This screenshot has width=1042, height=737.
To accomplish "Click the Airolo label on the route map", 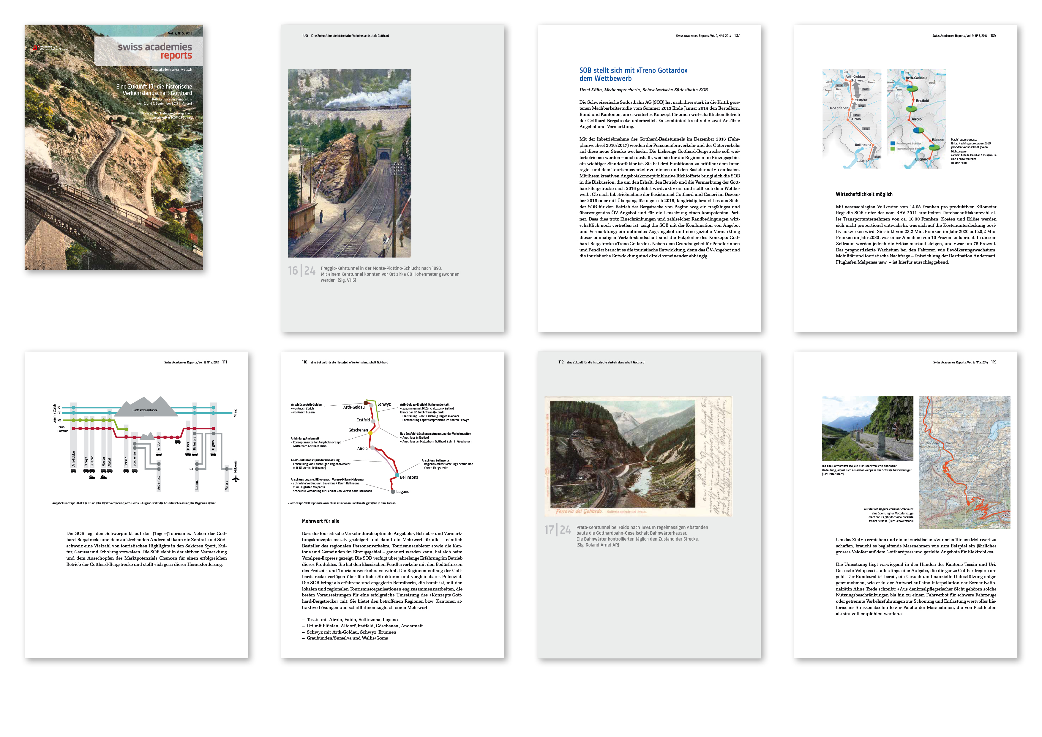I will click(362, 449).
